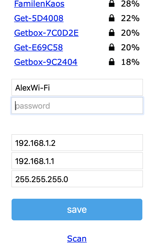The width and height of the screenshot is (166, 244).
Task: Choose the Getbox-9C2404 network
Action: 46,62
